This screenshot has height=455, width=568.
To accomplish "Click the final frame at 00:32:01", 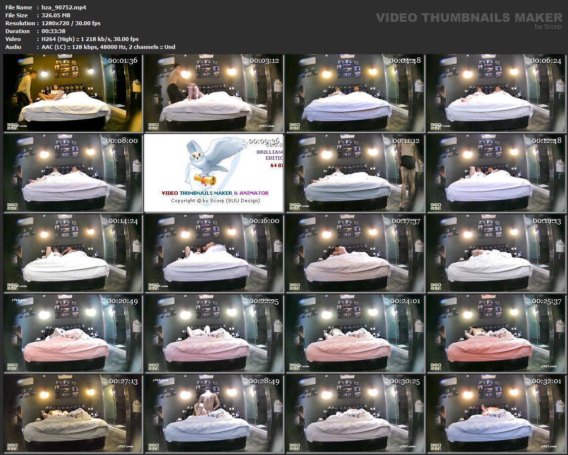I will 496,413.
